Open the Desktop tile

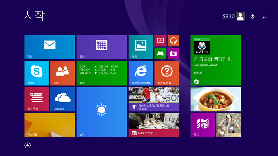[50, 125]
